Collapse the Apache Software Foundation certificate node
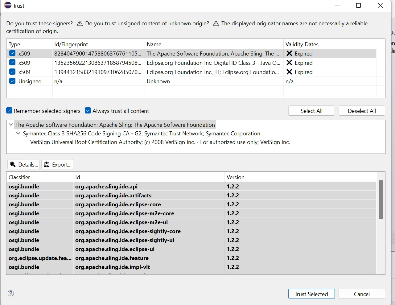 tap(11, 125)
